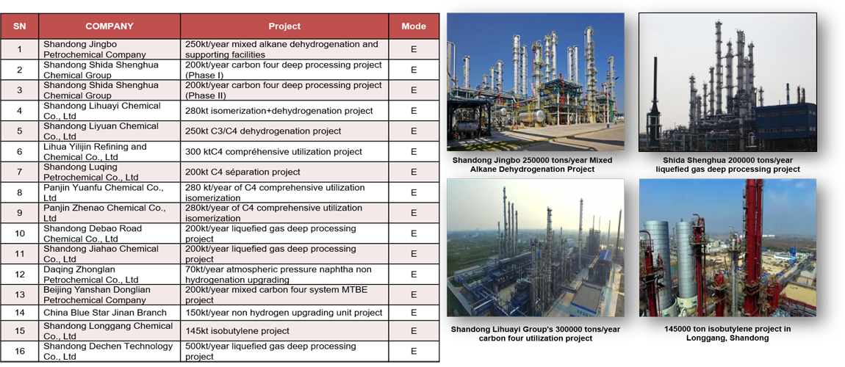Select the 200kt C4 séparation project cell

click(284, 172)
